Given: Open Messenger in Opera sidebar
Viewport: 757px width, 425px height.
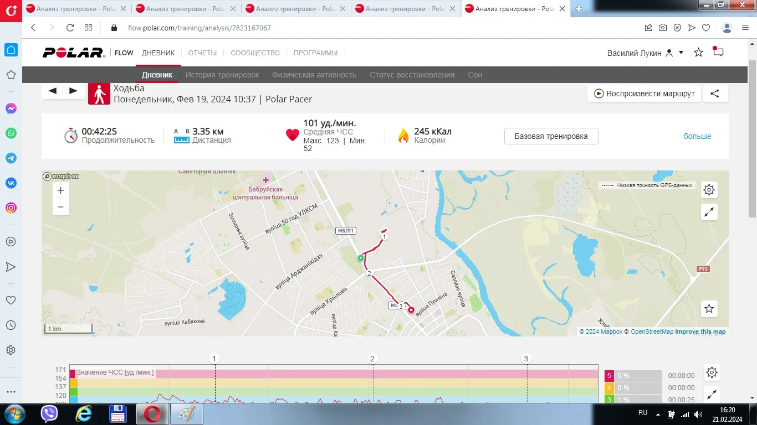Looking at the screenshot, I should (x=11, y=108).
